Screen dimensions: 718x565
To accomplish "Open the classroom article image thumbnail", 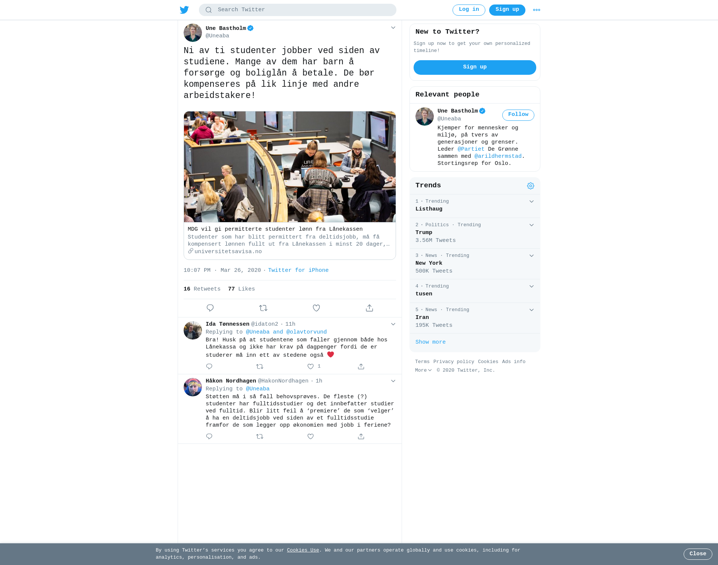I will pyautogui.click(x=290, y=167).
